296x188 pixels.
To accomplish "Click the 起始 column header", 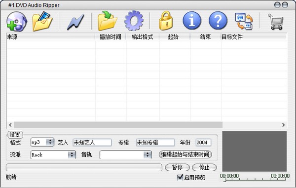I will coord(175,37).
